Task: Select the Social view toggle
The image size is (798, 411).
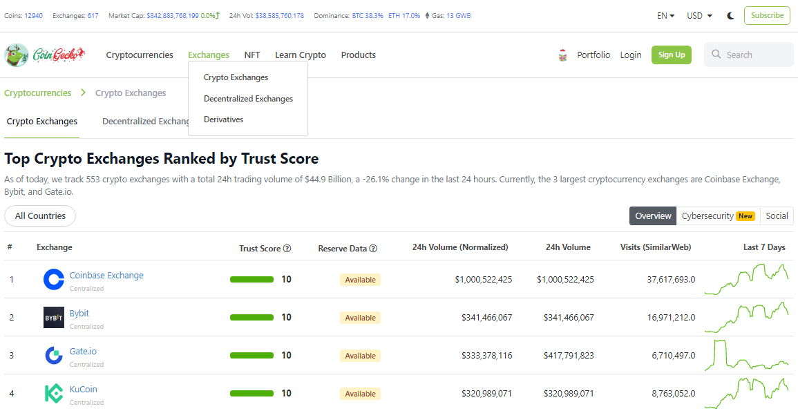Action: click(x=777, y=216)
